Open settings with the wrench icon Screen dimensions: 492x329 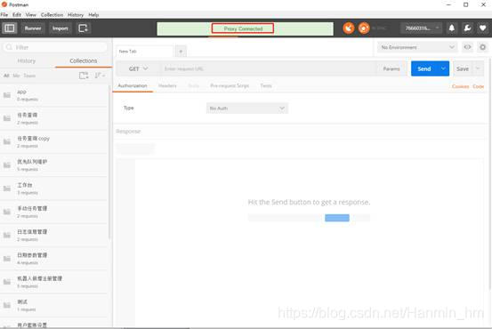(x=467, y=28)
